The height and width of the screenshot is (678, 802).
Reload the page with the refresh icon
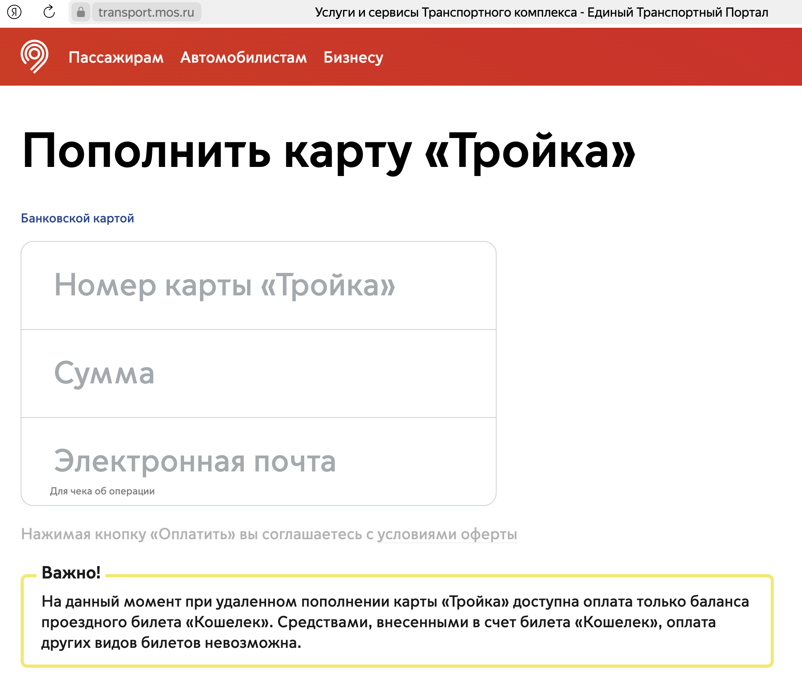[49, 12]
